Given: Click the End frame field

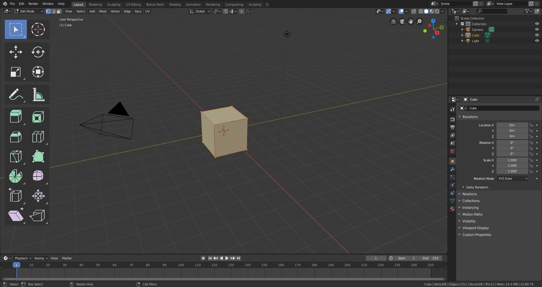Looking at the screenshot, I should (430, 258).
